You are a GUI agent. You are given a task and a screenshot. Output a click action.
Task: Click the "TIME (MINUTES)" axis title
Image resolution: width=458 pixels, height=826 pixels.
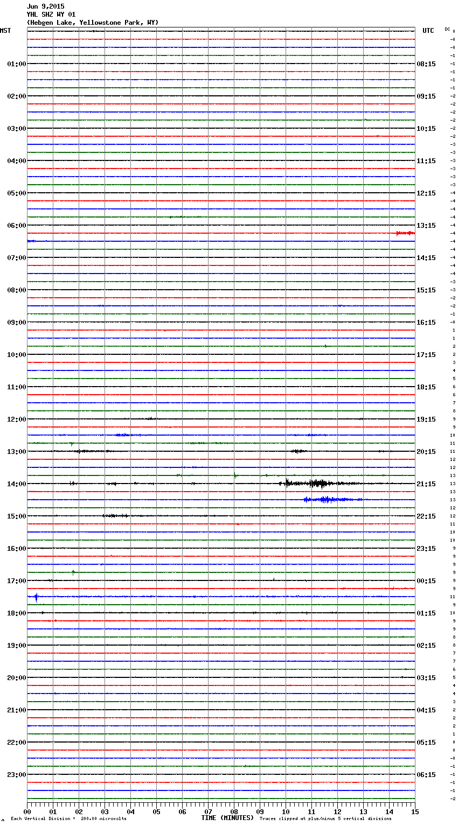[x=227, y=818]
